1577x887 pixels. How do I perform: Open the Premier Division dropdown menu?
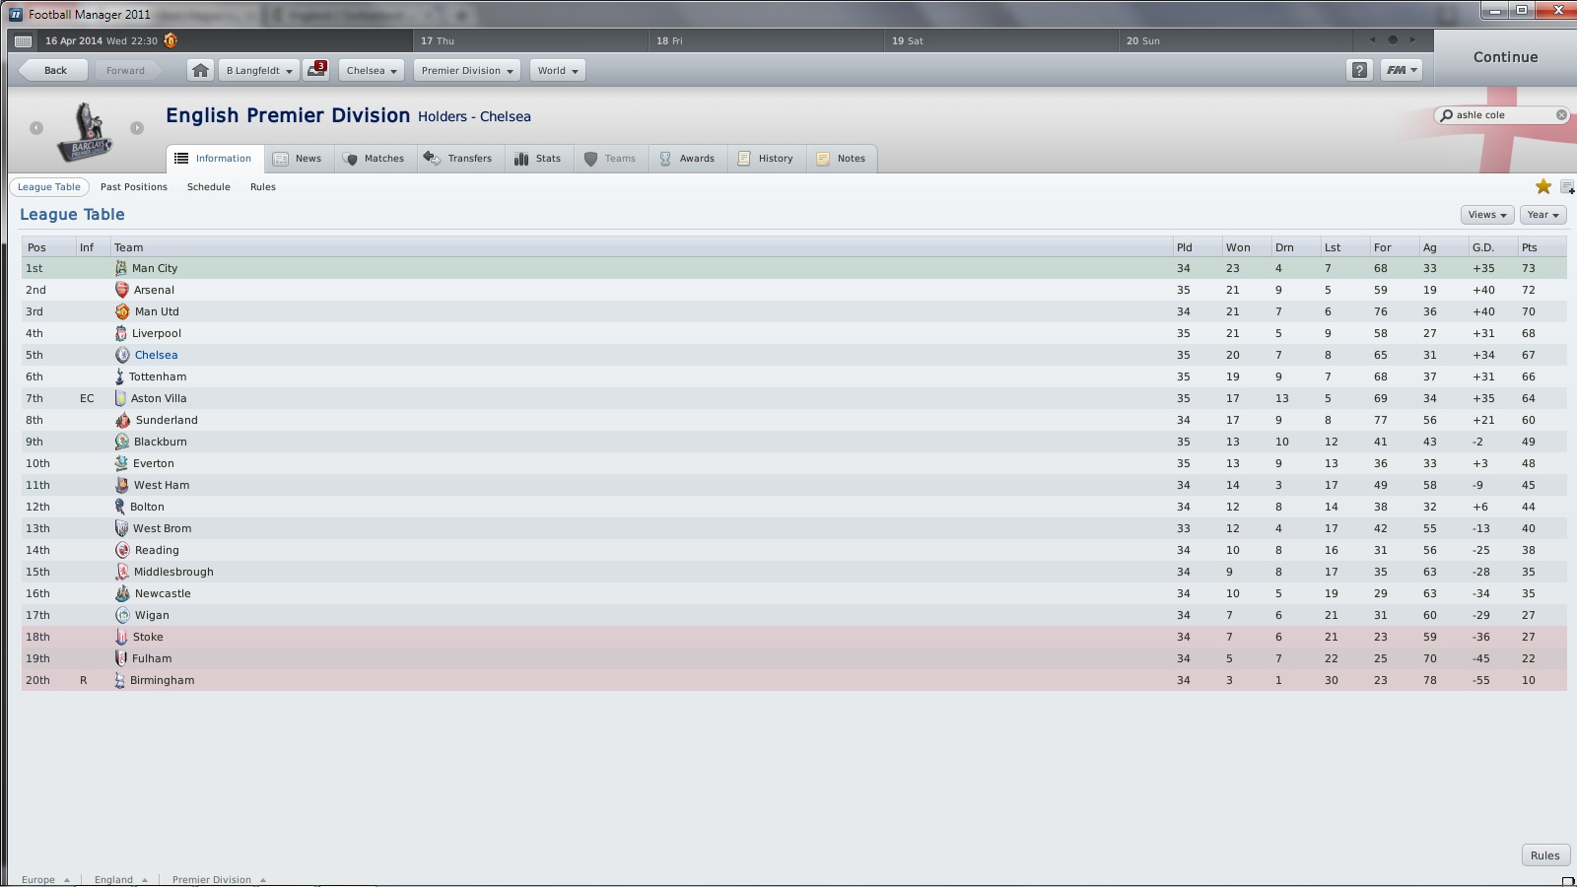point(467,70)
